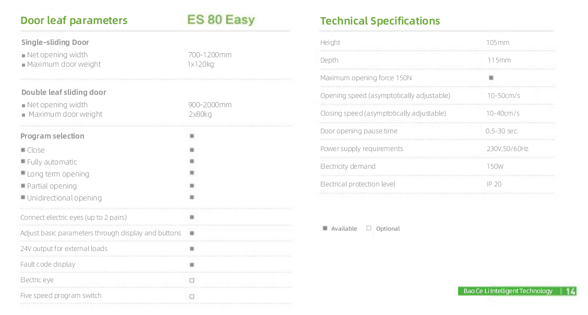The width and height of the screenshot is (588, 315).
Task: Click the Maximum opening force 150N marker
Action: (x=491, y=78)
